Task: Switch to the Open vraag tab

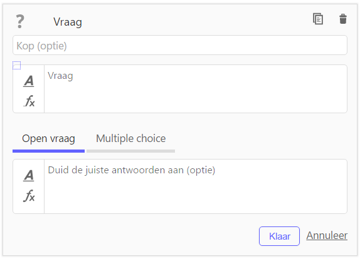Action: tap(48, 139)
